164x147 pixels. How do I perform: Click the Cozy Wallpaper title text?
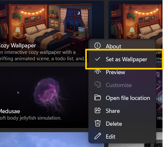(x=17, y=45)
